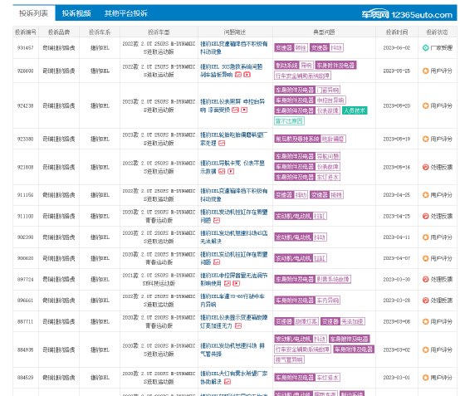Open image icon in complaint 924238 description
This screenshot has width=460, height=396.
(235, 110)
